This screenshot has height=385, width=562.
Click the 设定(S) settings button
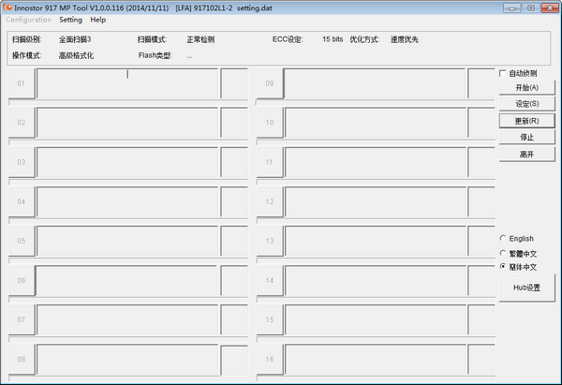tap(527, 104)
